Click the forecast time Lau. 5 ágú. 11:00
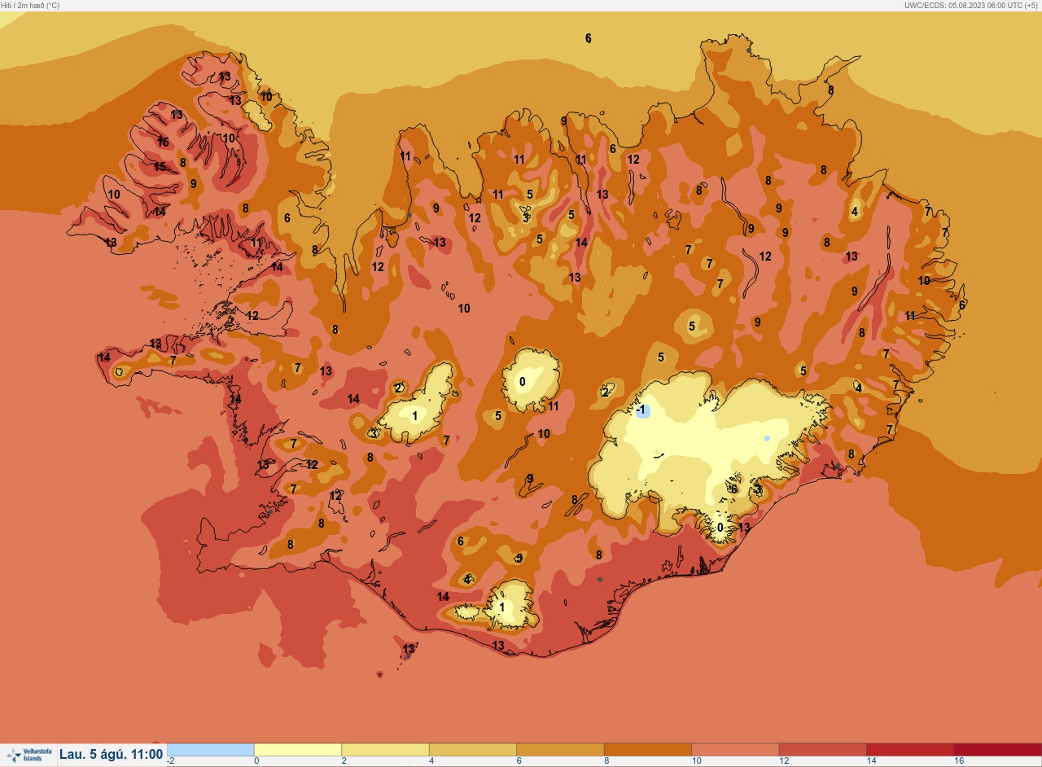This screenshot has width=1042, height=767. pos(112,755)
